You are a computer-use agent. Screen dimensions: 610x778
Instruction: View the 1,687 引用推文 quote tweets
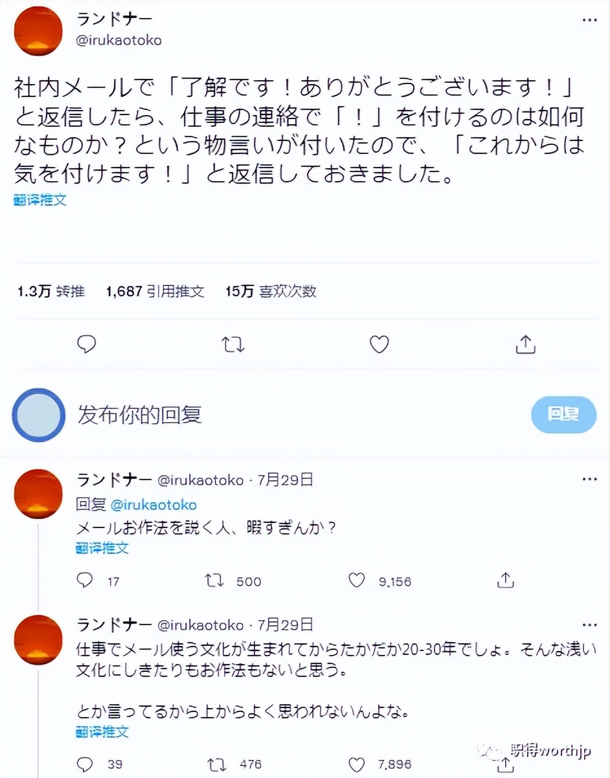[155, 291]
